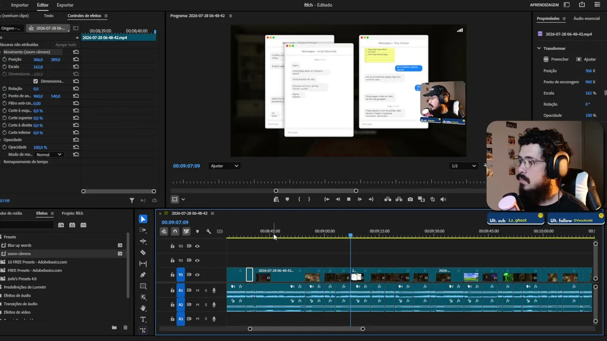Click the Preencher button in Propriedades
This screenshot has width=607, height=341.
click(556, 59)
